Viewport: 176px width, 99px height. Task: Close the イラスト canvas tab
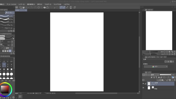(26, 10)
